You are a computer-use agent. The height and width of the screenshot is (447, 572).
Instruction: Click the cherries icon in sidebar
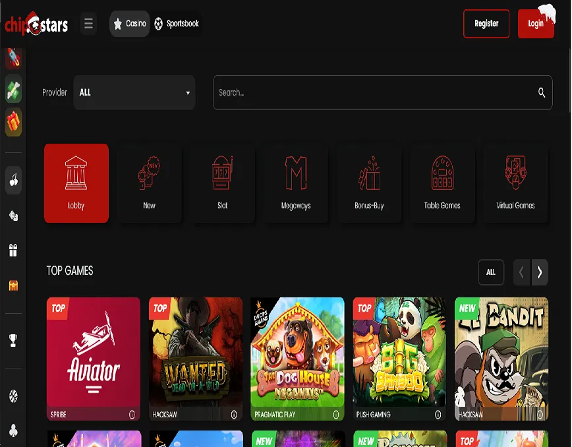click(x=13, y=181)
